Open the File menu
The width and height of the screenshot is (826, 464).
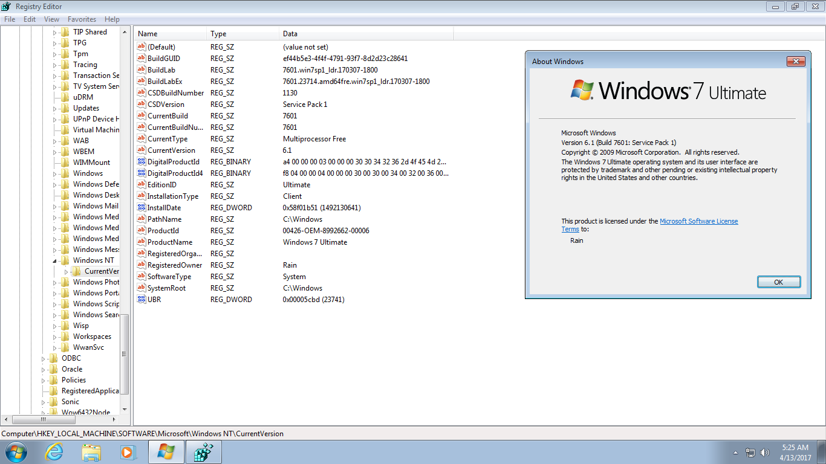pos(10,19)
